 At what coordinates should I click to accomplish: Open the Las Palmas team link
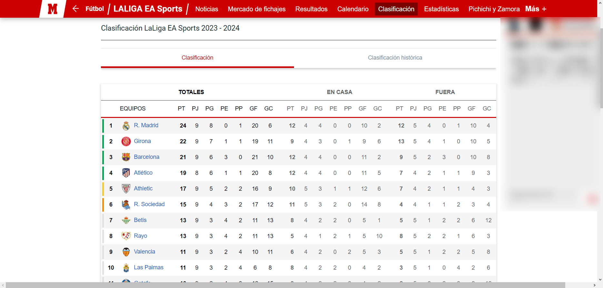(x=149, y=267)
